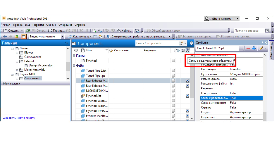Click parent link column header icon
This screenshot has height=142, width=274.
click(x=188, y=50)
